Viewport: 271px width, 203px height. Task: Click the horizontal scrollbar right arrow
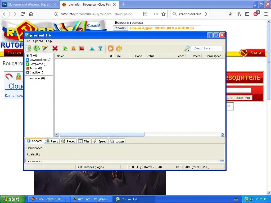(223, 135)
